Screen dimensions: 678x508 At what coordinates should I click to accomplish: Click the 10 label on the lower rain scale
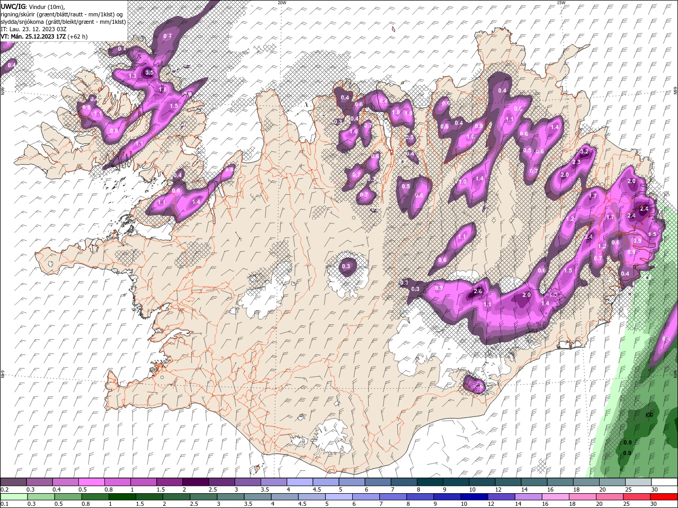click(464, 504)
